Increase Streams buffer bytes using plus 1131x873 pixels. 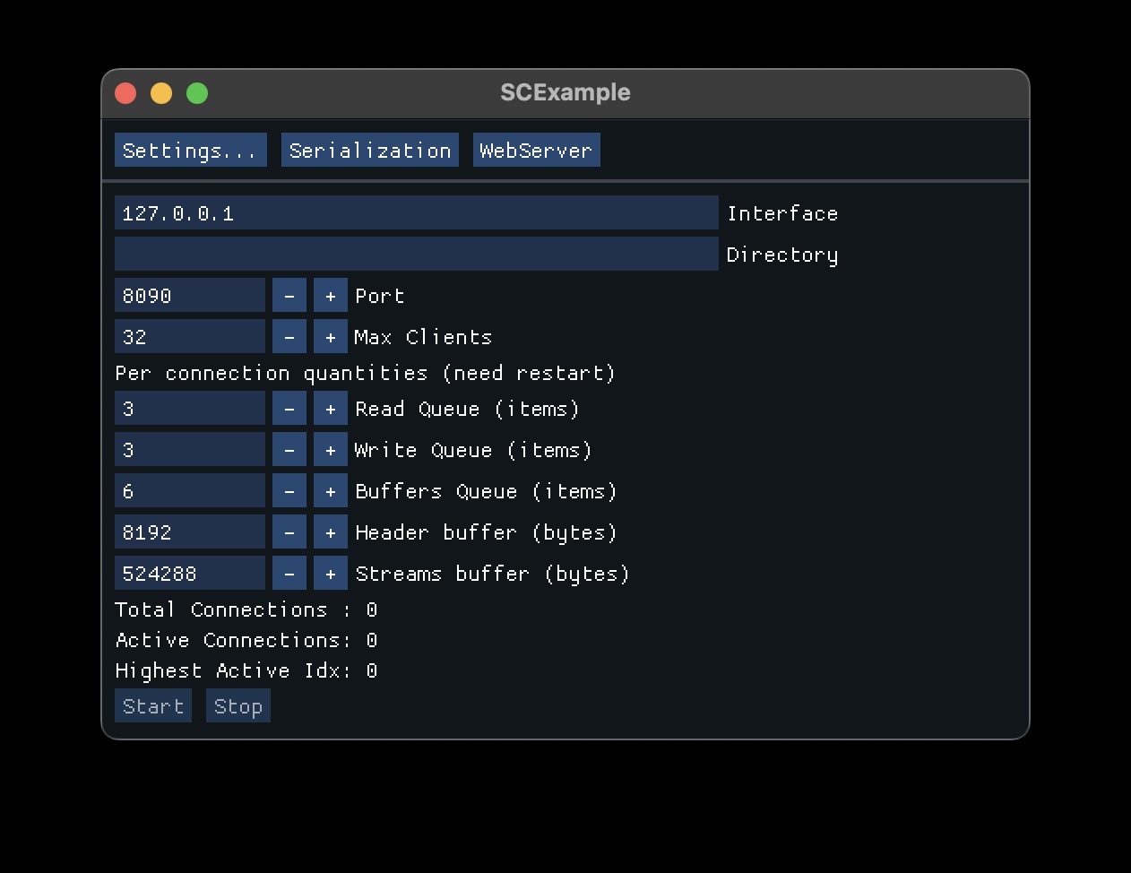[330, 574]
